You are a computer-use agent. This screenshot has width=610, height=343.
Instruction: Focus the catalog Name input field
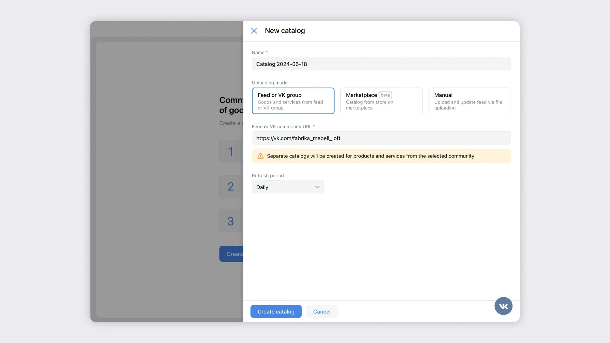pyautogui.click(x=381, y=64)
